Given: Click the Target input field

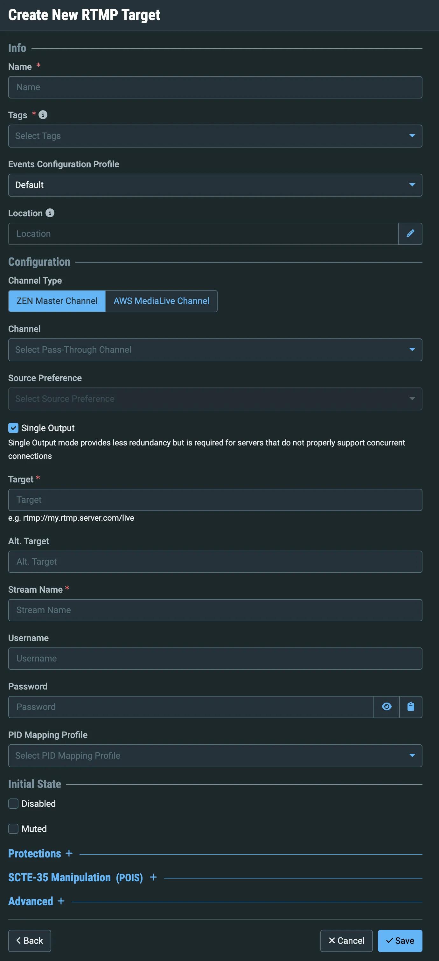Looking at the screenshot, I should click(x=215, y=500).
